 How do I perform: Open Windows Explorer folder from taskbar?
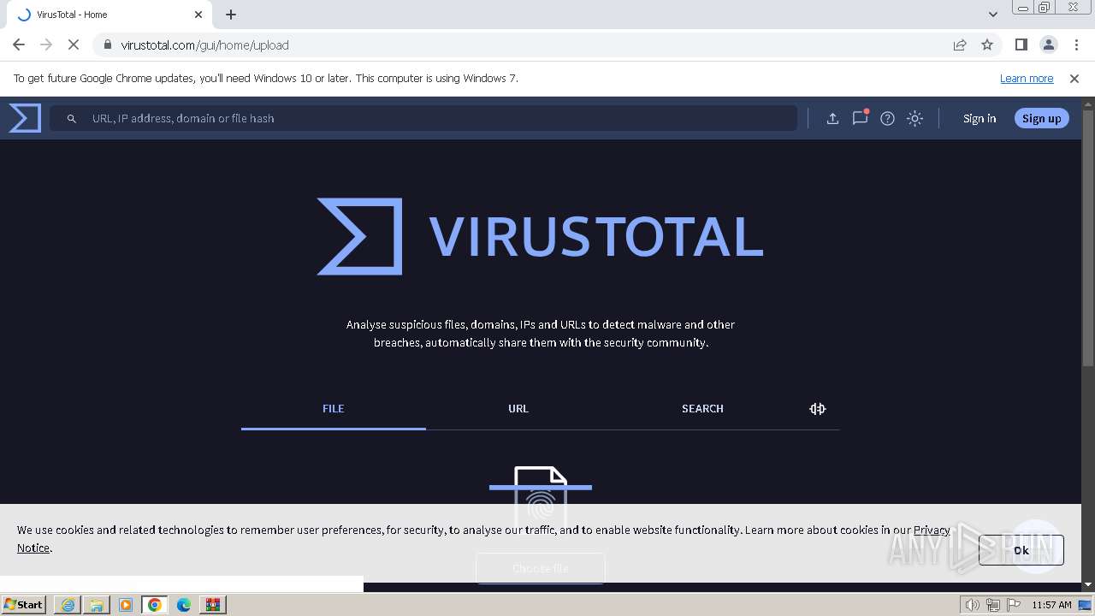point(97,605)
